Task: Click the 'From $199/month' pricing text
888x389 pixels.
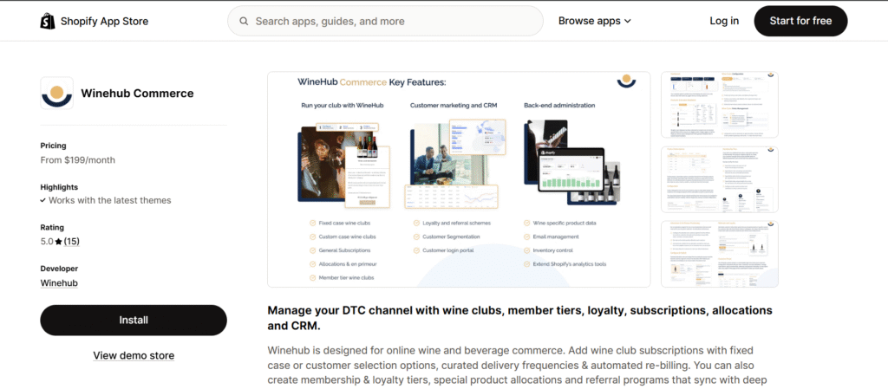Action: (77, 160)
